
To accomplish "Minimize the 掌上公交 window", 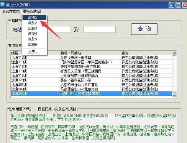I will point(171,5).
